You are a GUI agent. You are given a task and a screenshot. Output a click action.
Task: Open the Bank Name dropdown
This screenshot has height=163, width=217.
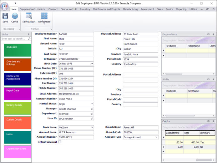point(92,128)
